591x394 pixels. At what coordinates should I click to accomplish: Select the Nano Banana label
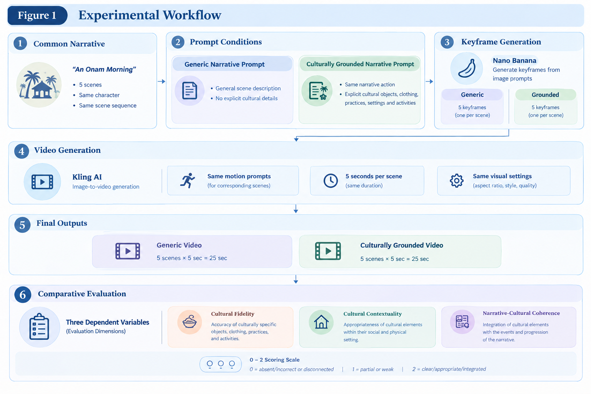(514, 60)
